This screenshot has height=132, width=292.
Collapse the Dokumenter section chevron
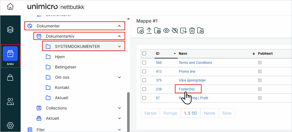point(119,26)
